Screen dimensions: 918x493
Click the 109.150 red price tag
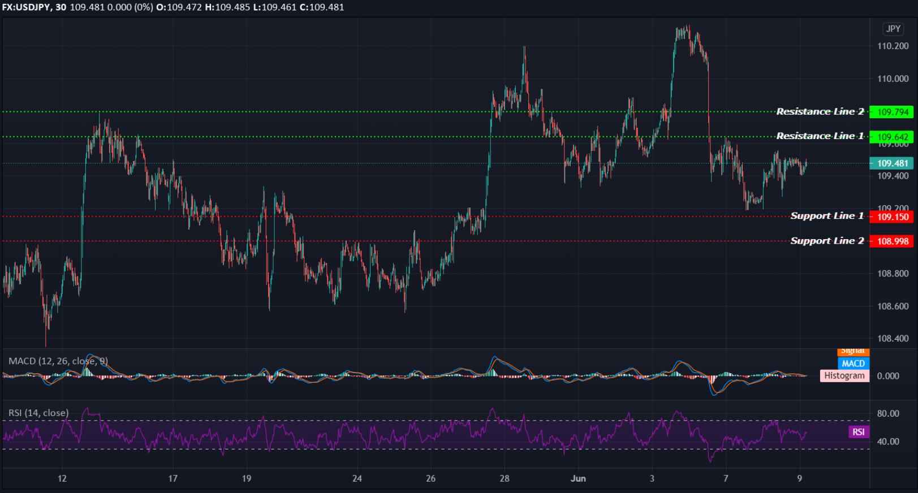tap(891, 217)
